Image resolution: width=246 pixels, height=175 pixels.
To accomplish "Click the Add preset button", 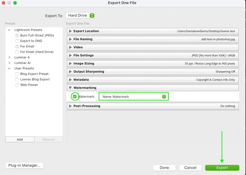I will pyautogui.click(x=20, y=140).
